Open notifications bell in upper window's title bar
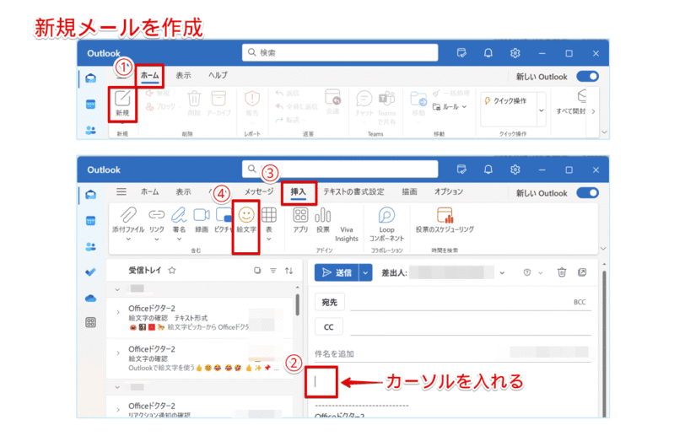 (x=488, y=53)
